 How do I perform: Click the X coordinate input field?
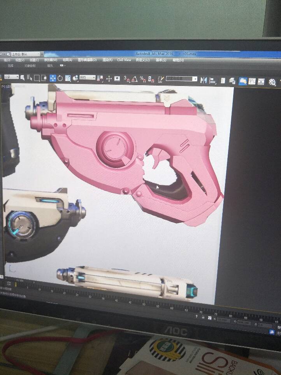coord(223,320)
